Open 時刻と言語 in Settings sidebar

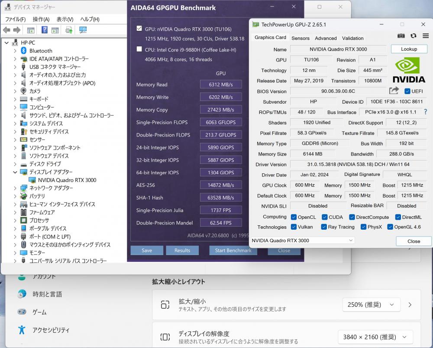[47, 294]
